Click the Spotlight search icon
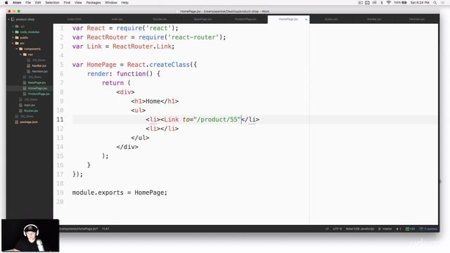Viewport: 450px width, 253px height. tap(435, 3)
